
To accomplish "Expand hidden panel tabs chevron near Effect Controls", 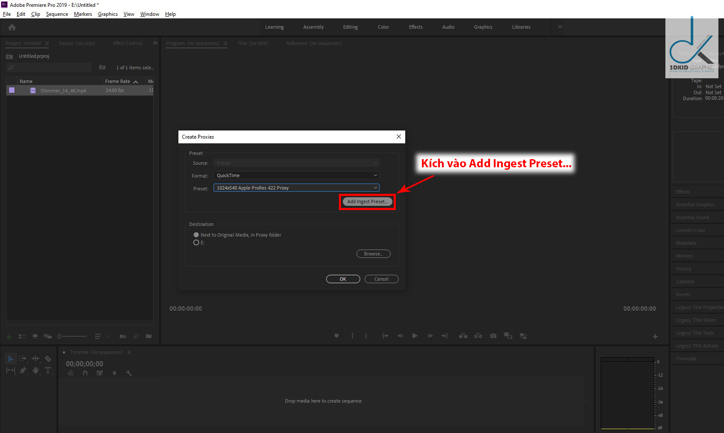I will (155, 43).
